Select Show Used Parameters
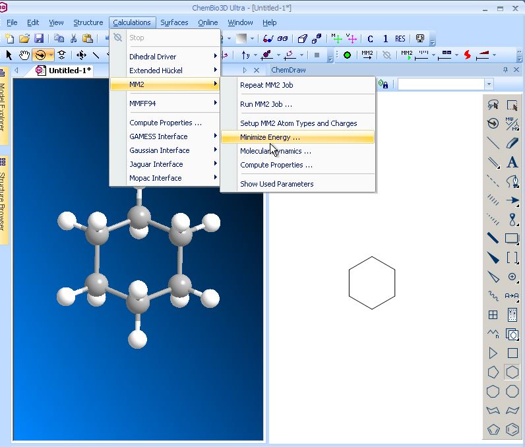 pos(297,184)
